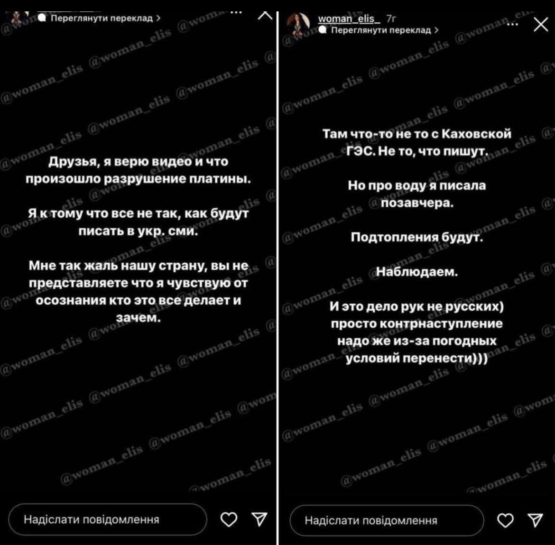Image resolution: width=555 pixels, height=545 pixels.
Task: Expand translation arrow on left story
Action: pos(158,18)
